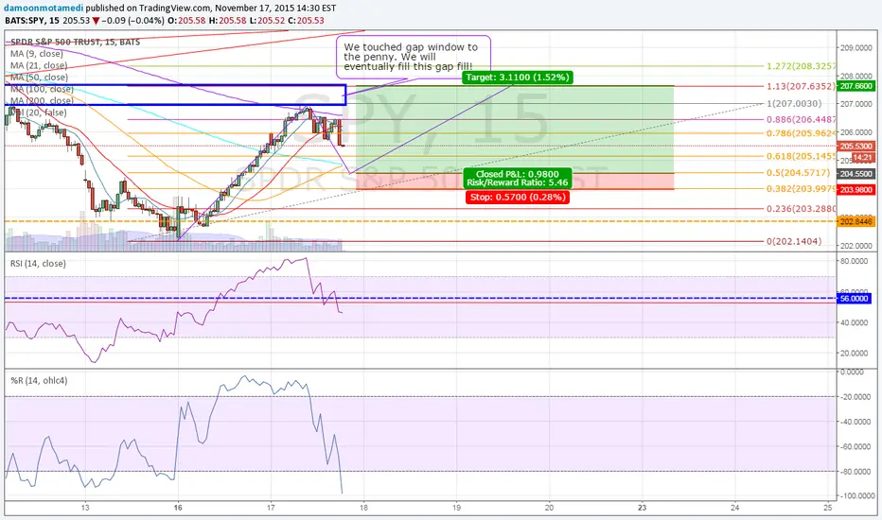Click the 13 date on time axis
The width and height of the screenshot is (882, 520).
coord(85,508)
